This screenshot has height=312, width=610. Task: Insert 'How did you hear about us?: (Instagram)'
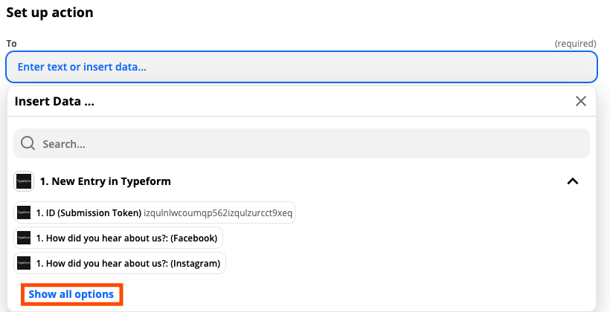coord(128,263)
